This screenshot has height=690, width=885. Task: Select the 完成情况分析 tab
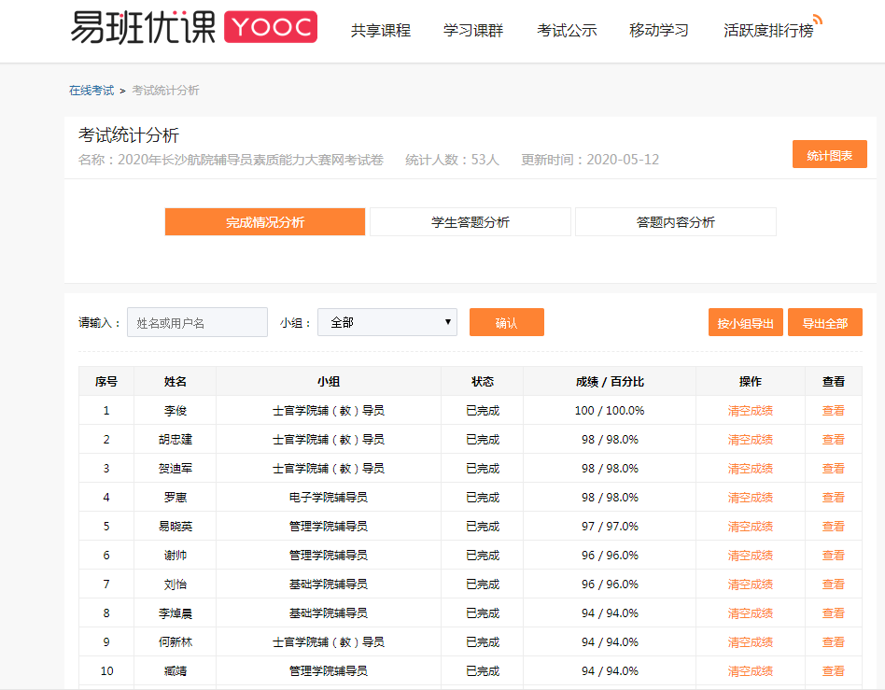265,222
